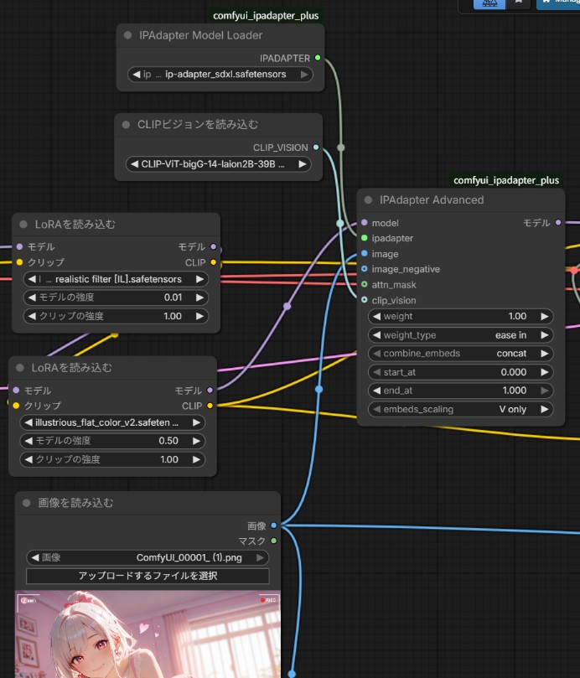Select the ip-adapter_sdxl.safetensors model selector
The image size is (580, 678).
tap(220, 75)
